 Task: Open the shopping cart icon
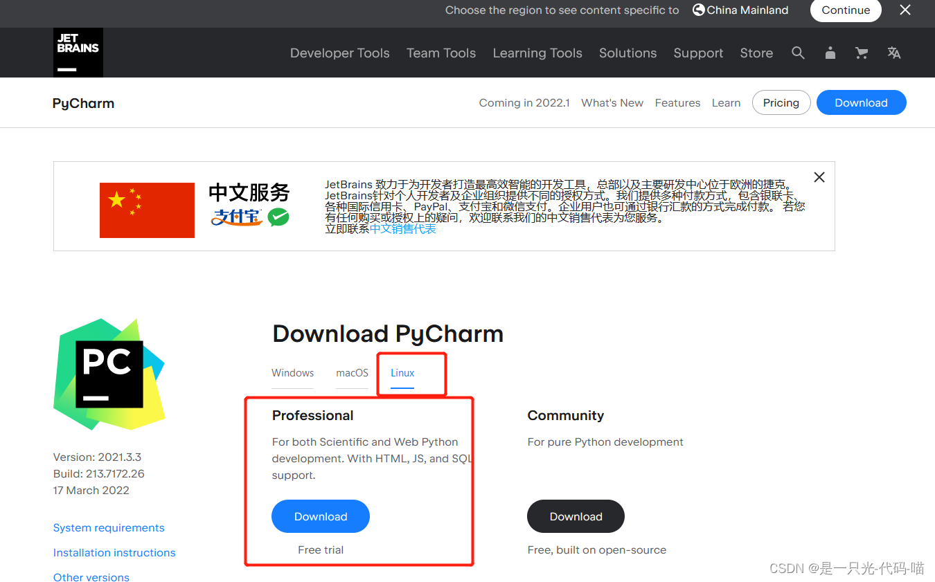[x=862, y=53]
